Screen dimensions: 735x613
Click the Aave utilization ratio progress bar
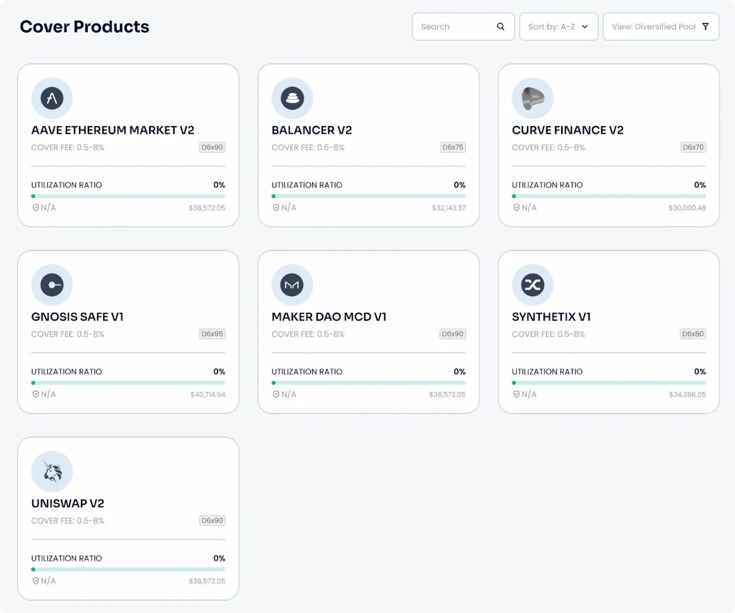[128, 196]
